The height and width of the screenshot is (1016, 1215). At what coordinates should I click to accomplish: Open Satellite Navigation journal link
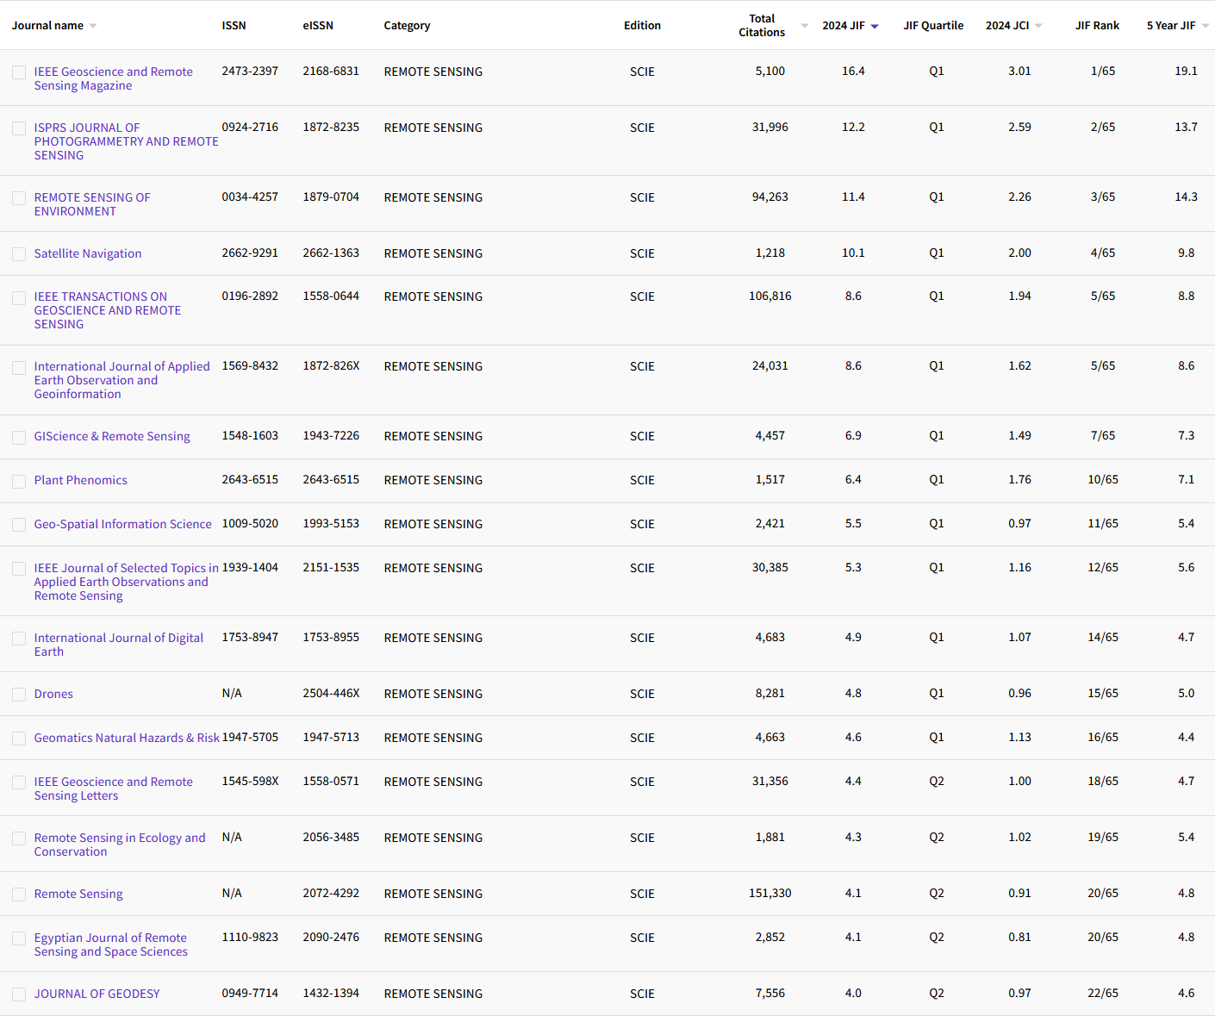pyautogui.click(x=88, y=253)
